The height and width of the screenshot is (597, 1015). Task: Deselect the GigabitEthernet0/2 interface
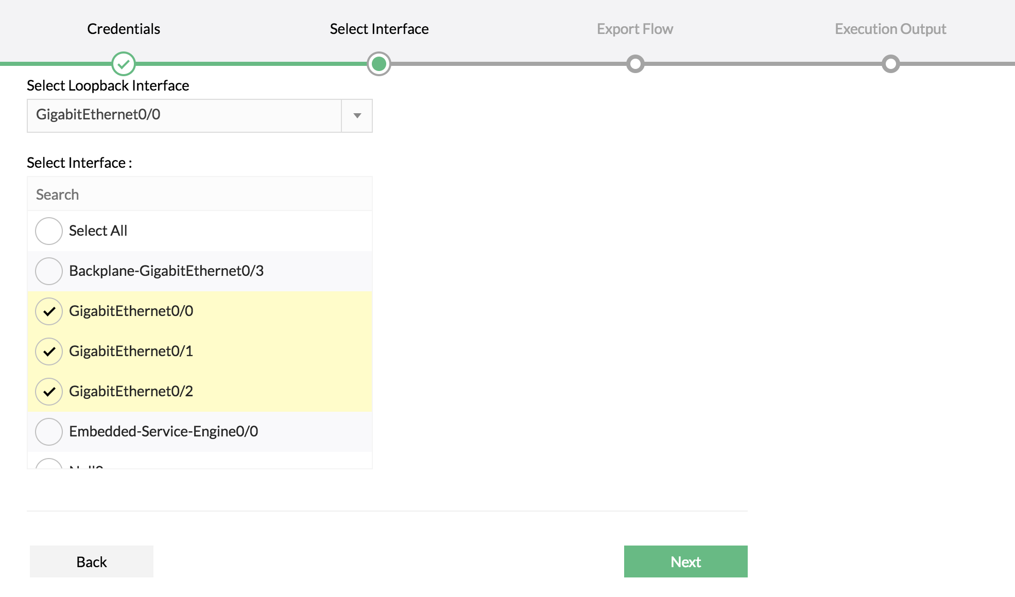49,392
